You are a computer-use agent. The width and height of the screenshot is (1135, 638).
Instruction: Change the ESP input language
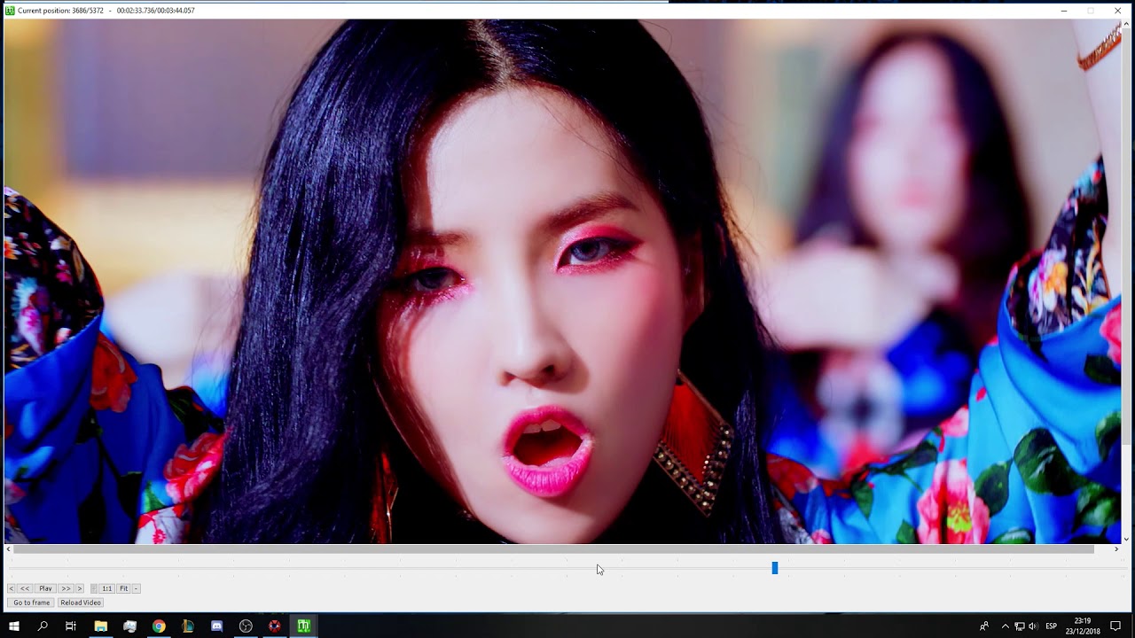(x=1052, y=626)
